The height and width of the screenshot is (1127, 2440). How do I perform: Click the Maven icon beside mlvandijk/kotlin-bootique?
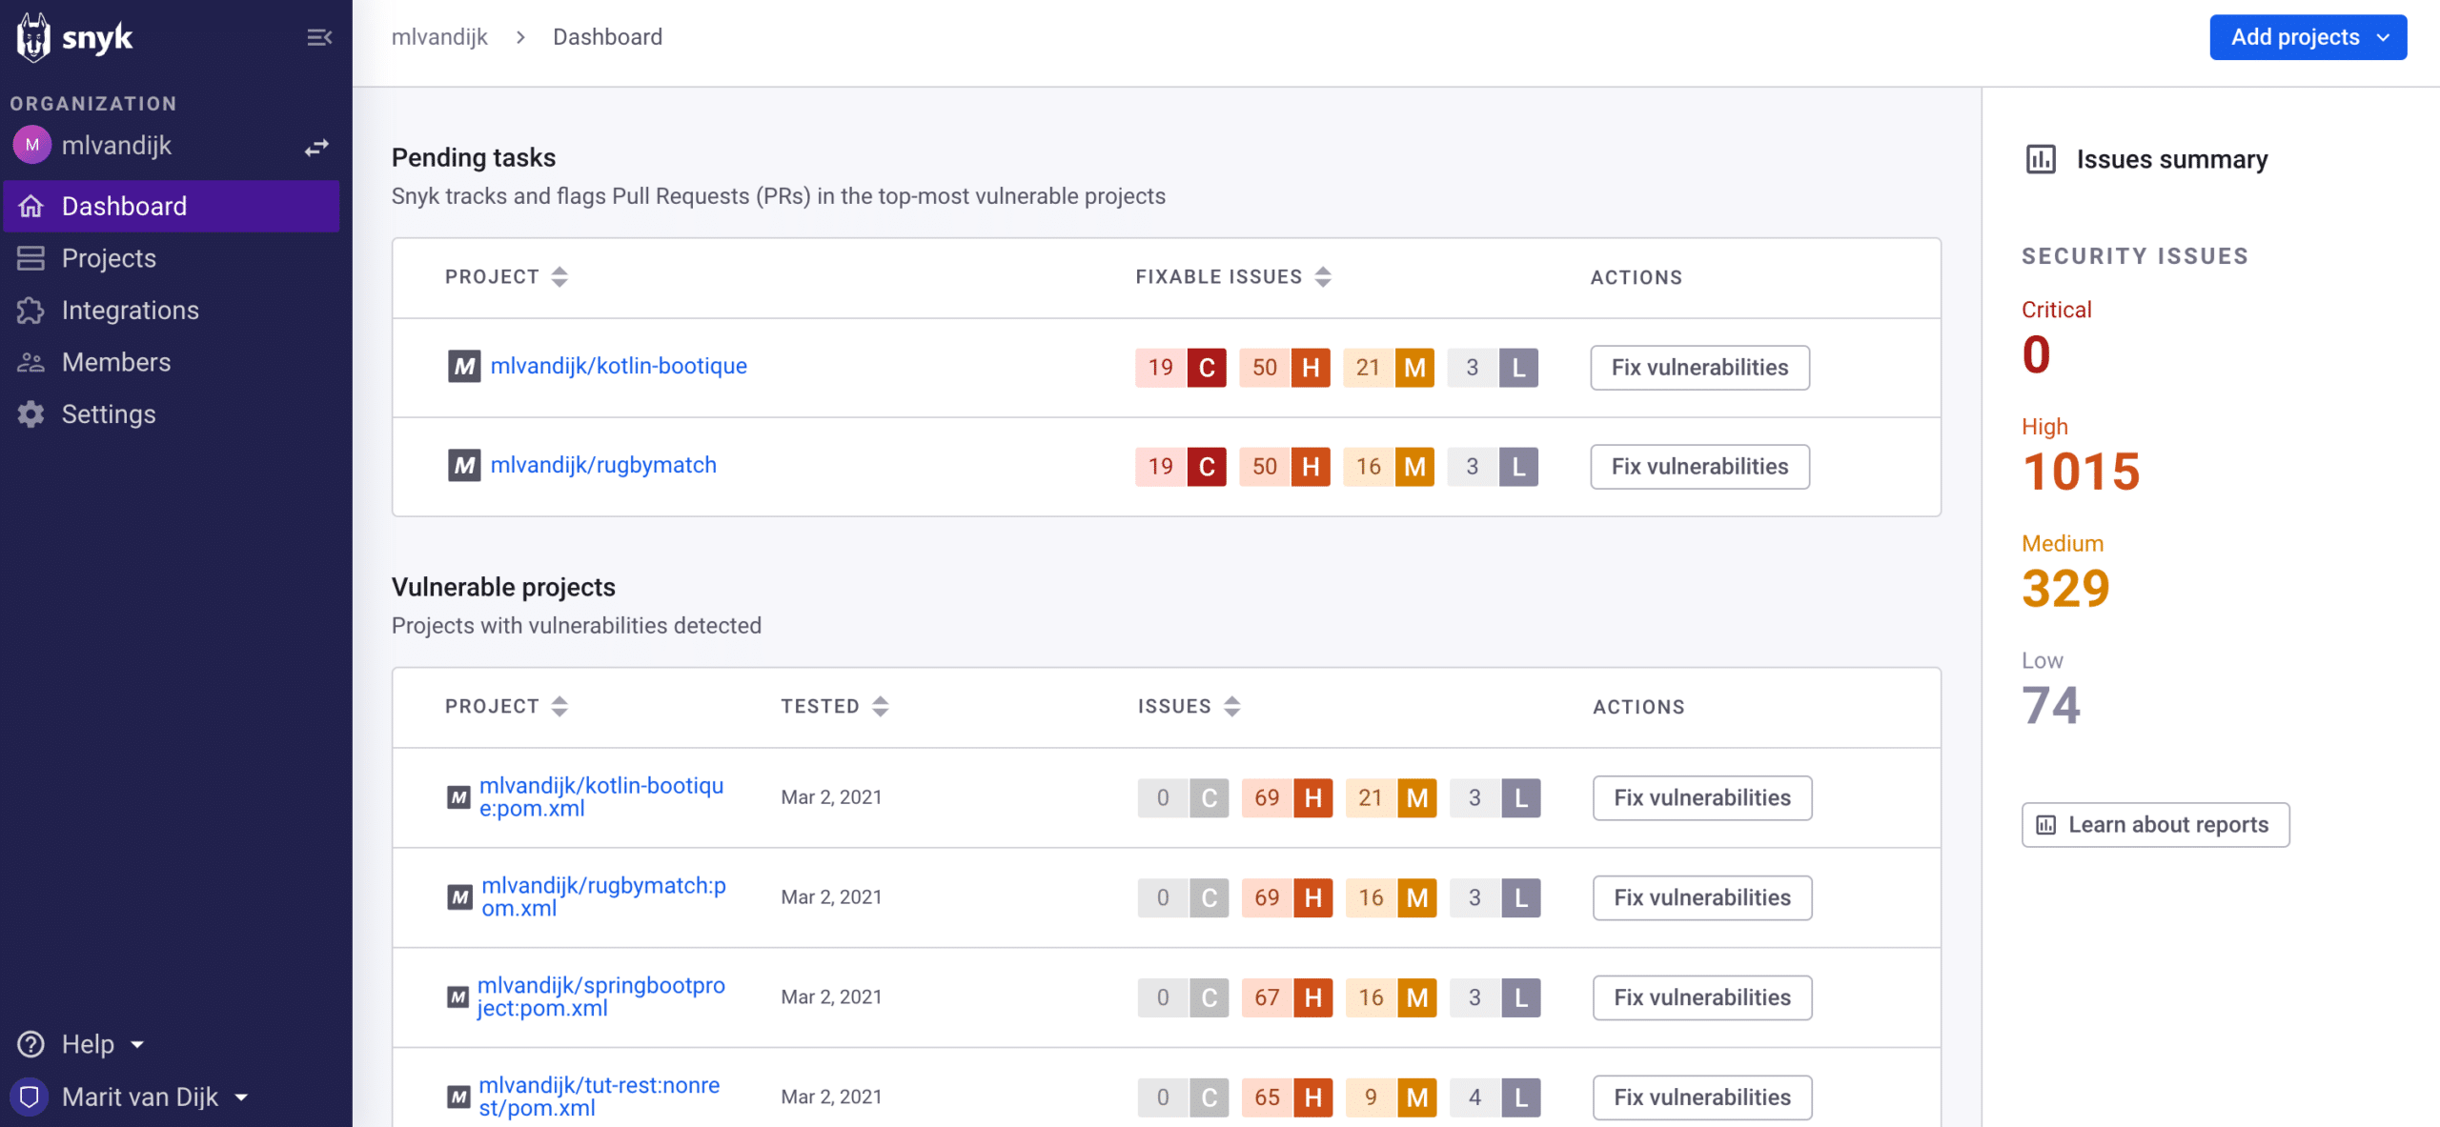tap(464, 366)
